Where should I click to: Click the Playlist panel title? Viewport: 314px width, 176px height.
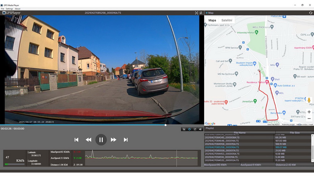pyautogui.click(x=209, y=128)
